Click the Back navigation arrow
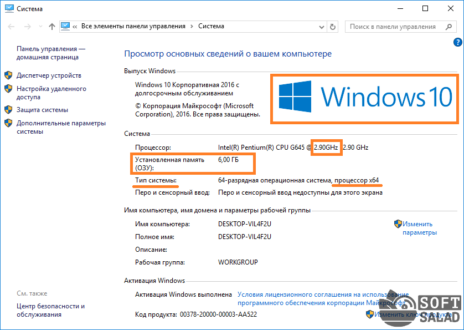The image size is (464, 330). [x=11, y=27]
